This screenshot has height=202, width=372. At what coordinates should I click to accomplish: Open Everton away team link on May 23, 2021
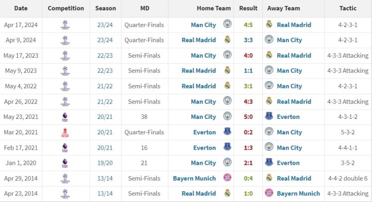288,117
